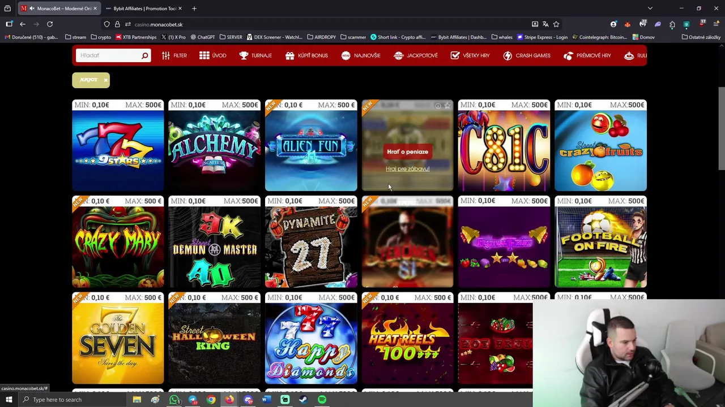Expand the list all tabs dropdown
The width and height of the screenshot is (725, 407).
click(x=650, y=8)
